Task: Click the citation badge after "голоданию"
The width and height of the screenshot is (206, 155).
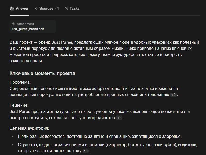Action: click(x=174, y=95)
